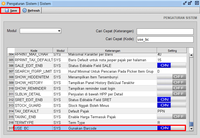The width and height of the screenshot is (200, 138).
Task: Open the Modul dropdown
Action: click(x=41, y=31)
